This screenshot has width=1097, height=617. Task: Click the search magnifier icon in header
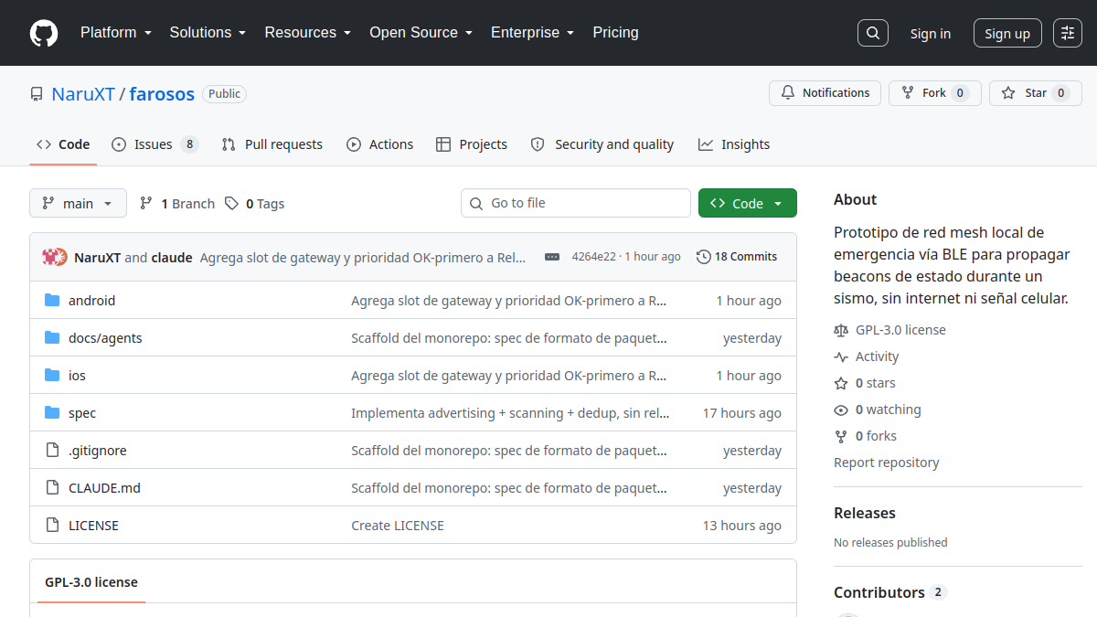[x=873, y=33]
